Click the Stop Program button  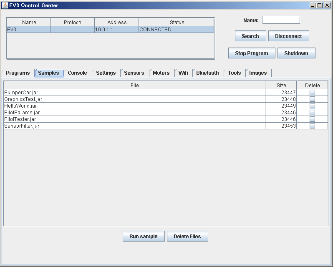252,53
